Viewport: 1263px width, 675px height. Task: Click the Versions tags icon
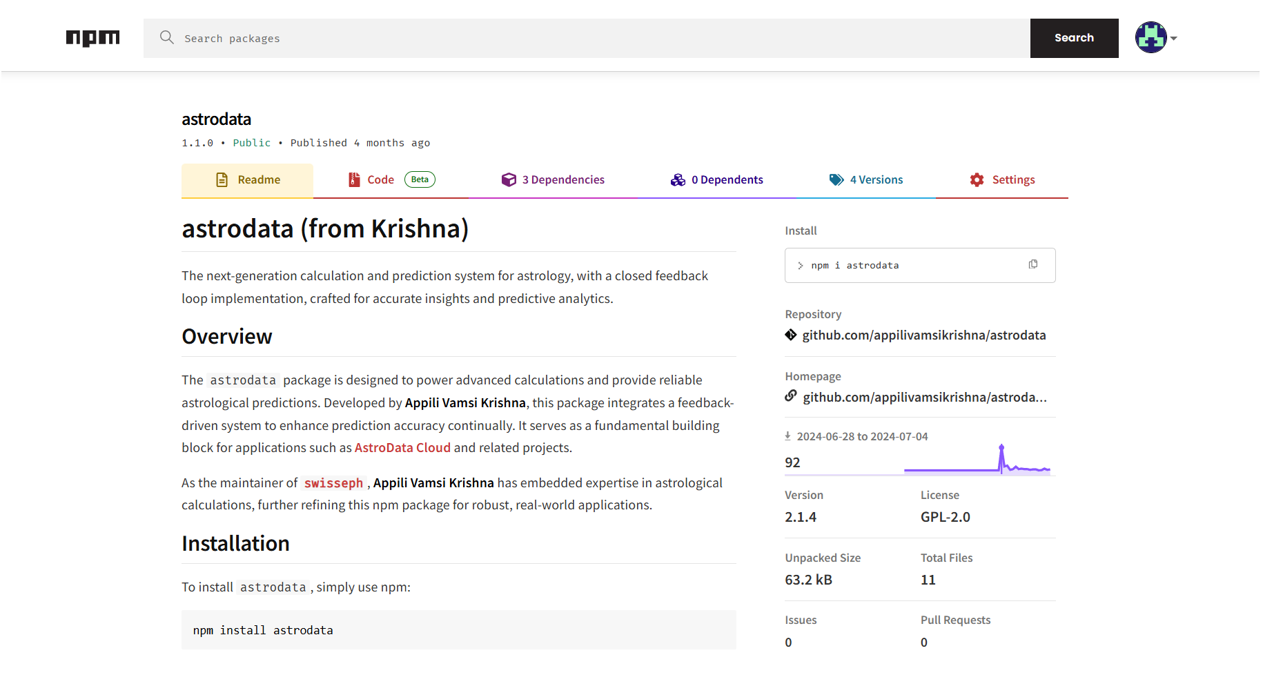click(835, 179)
